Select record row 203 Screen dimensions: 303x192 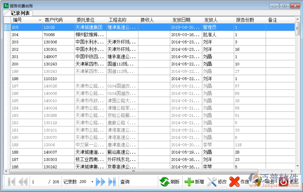tap(153, 42)
